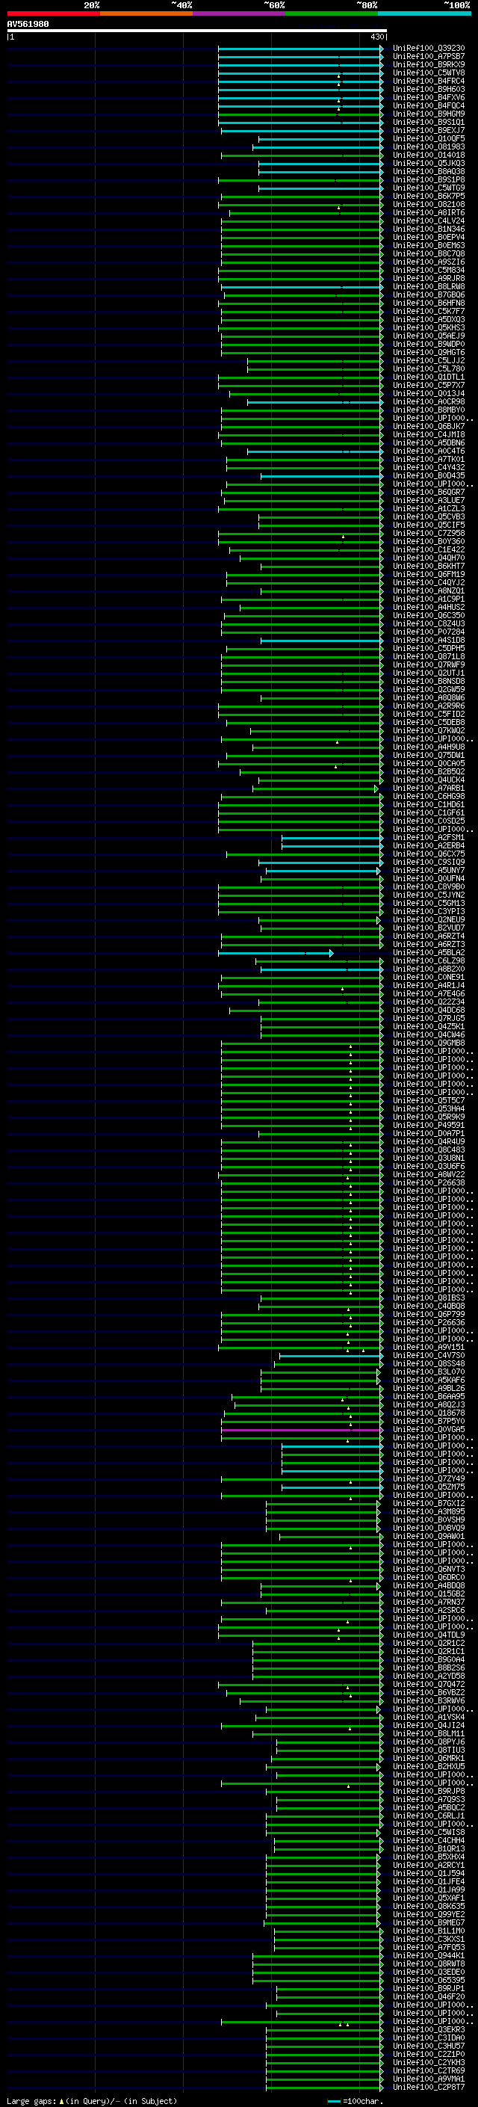Click hit label UniRef100_C0NE91

(428, 978)
